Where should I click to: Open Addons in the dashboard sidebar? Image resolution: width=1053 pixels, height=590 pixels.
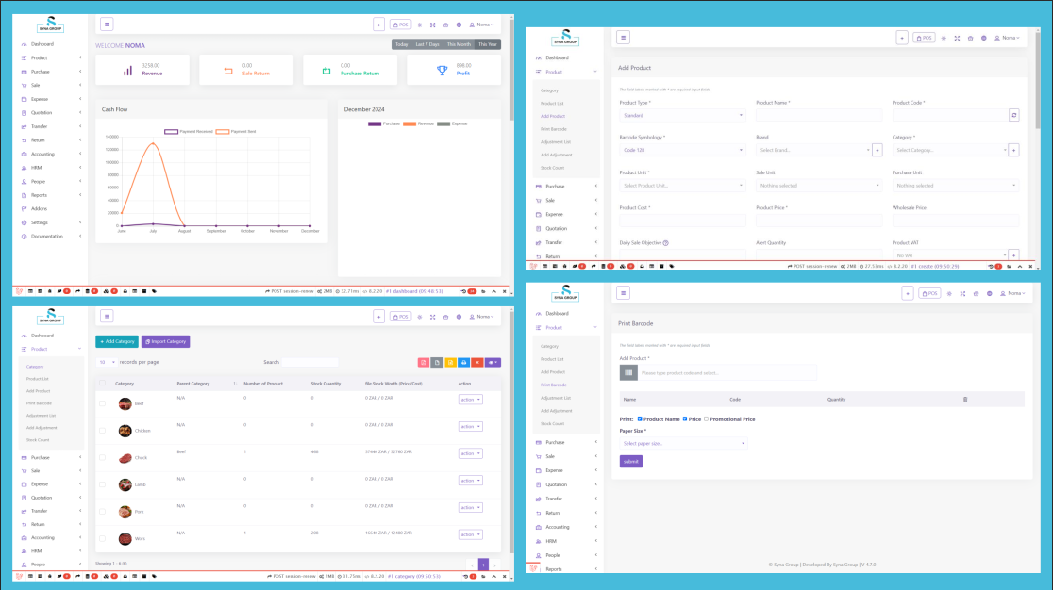pos(39,208)
